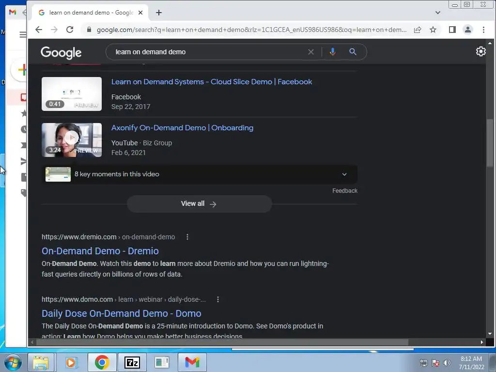Click the vertical scrollbar thumb

[490, 142]
